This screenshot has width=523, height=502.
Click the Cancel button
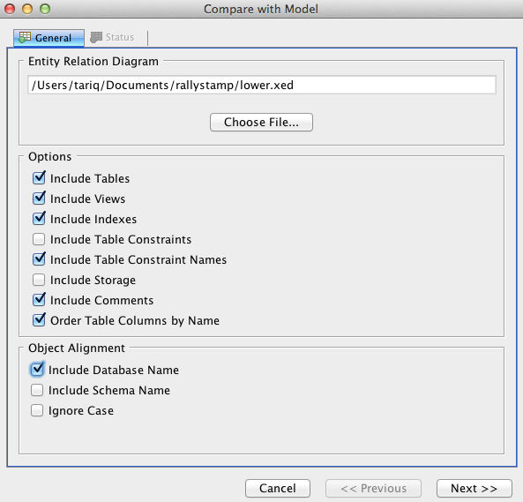[278, 488]
